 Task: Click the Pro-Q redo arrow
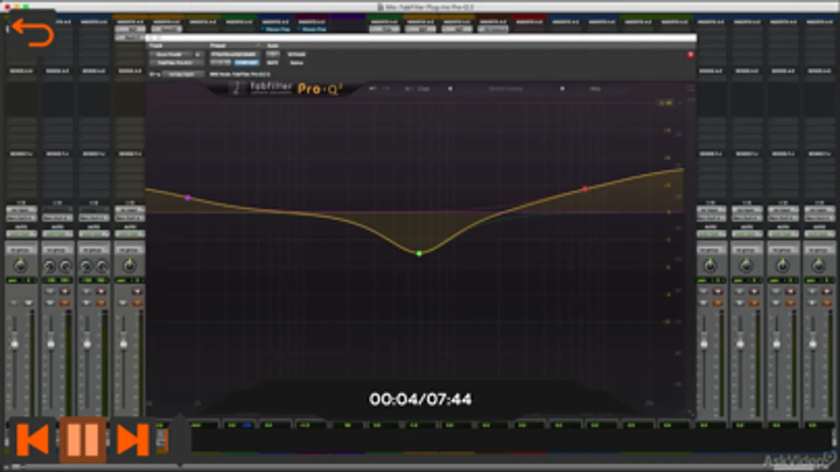tap(386, 89)
